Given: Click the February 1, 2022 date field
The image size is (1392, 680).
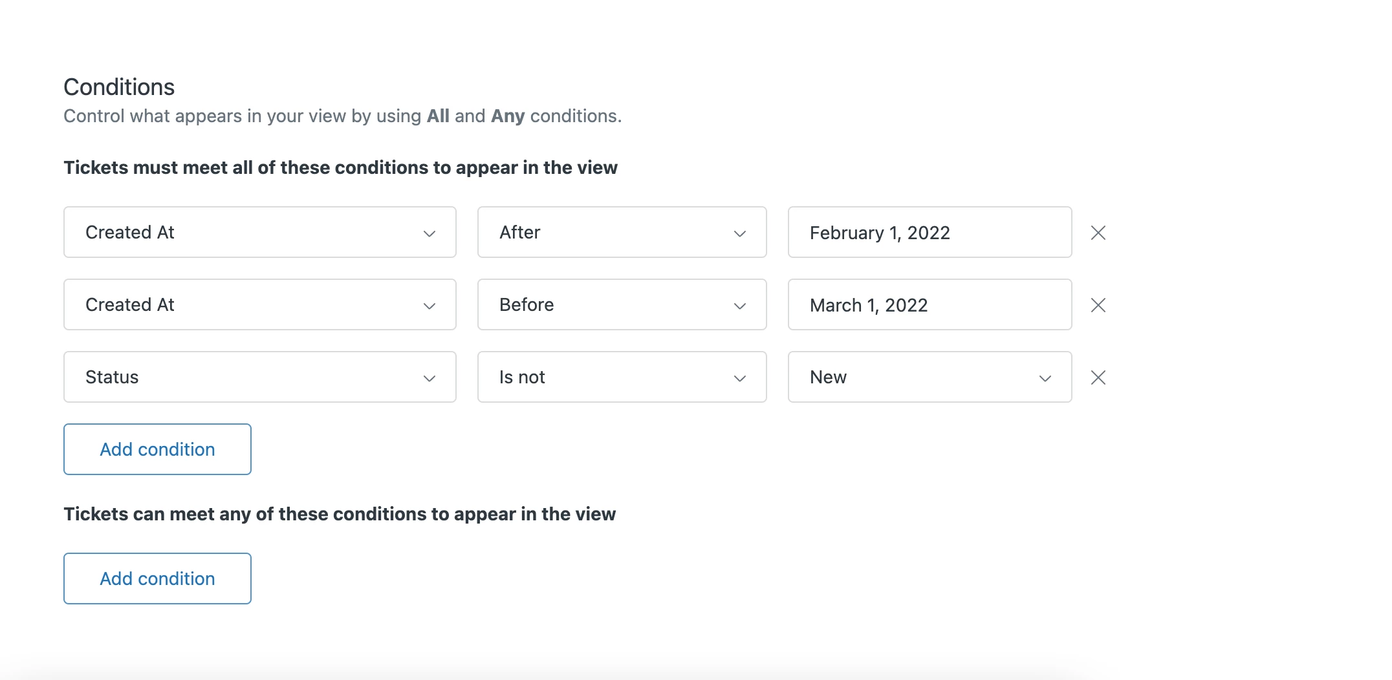Looking at the screenshot, I should point(929,233).
